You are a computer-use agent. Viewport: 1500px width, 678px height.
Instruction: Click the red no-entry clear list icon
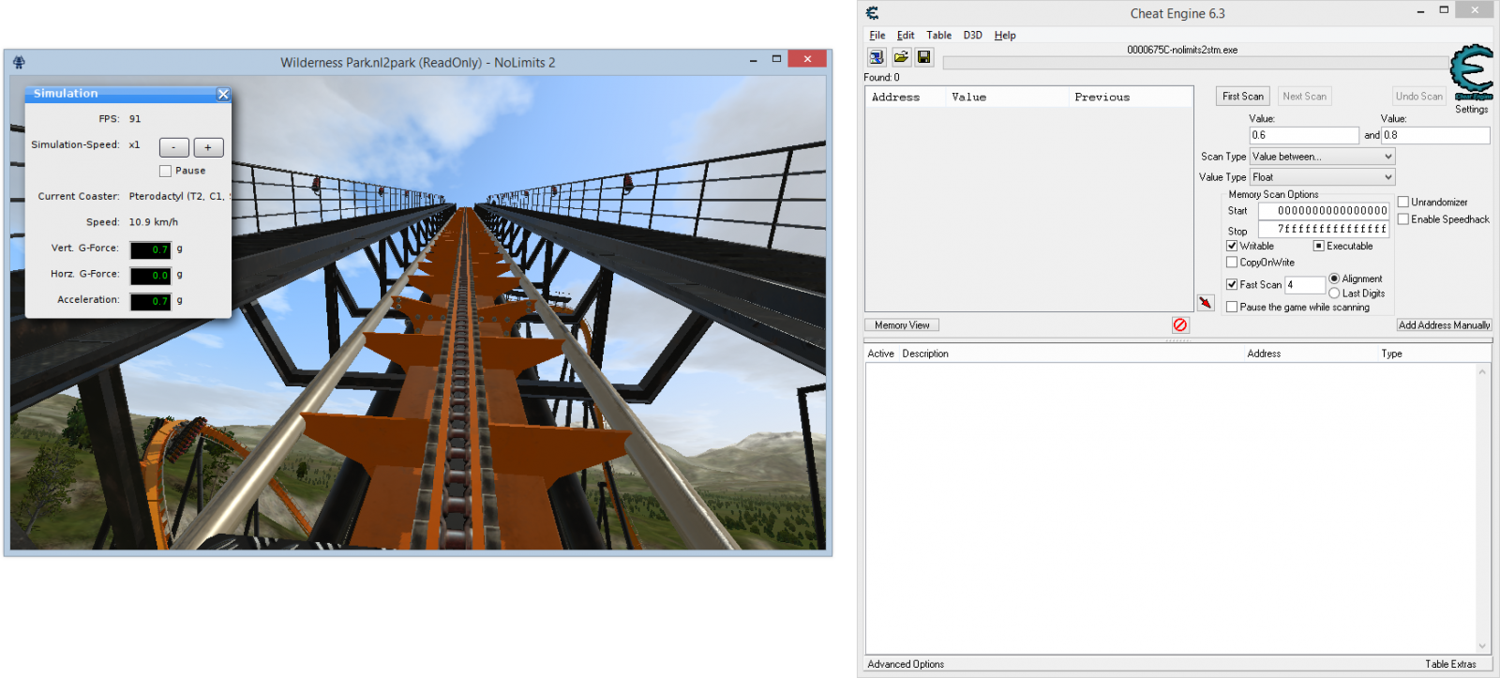pos(1180,324)
